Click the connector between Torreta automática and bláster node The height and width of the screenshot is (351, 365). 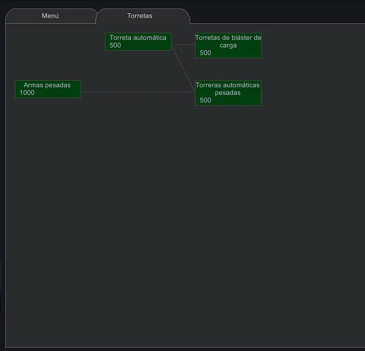coord(183,45)
